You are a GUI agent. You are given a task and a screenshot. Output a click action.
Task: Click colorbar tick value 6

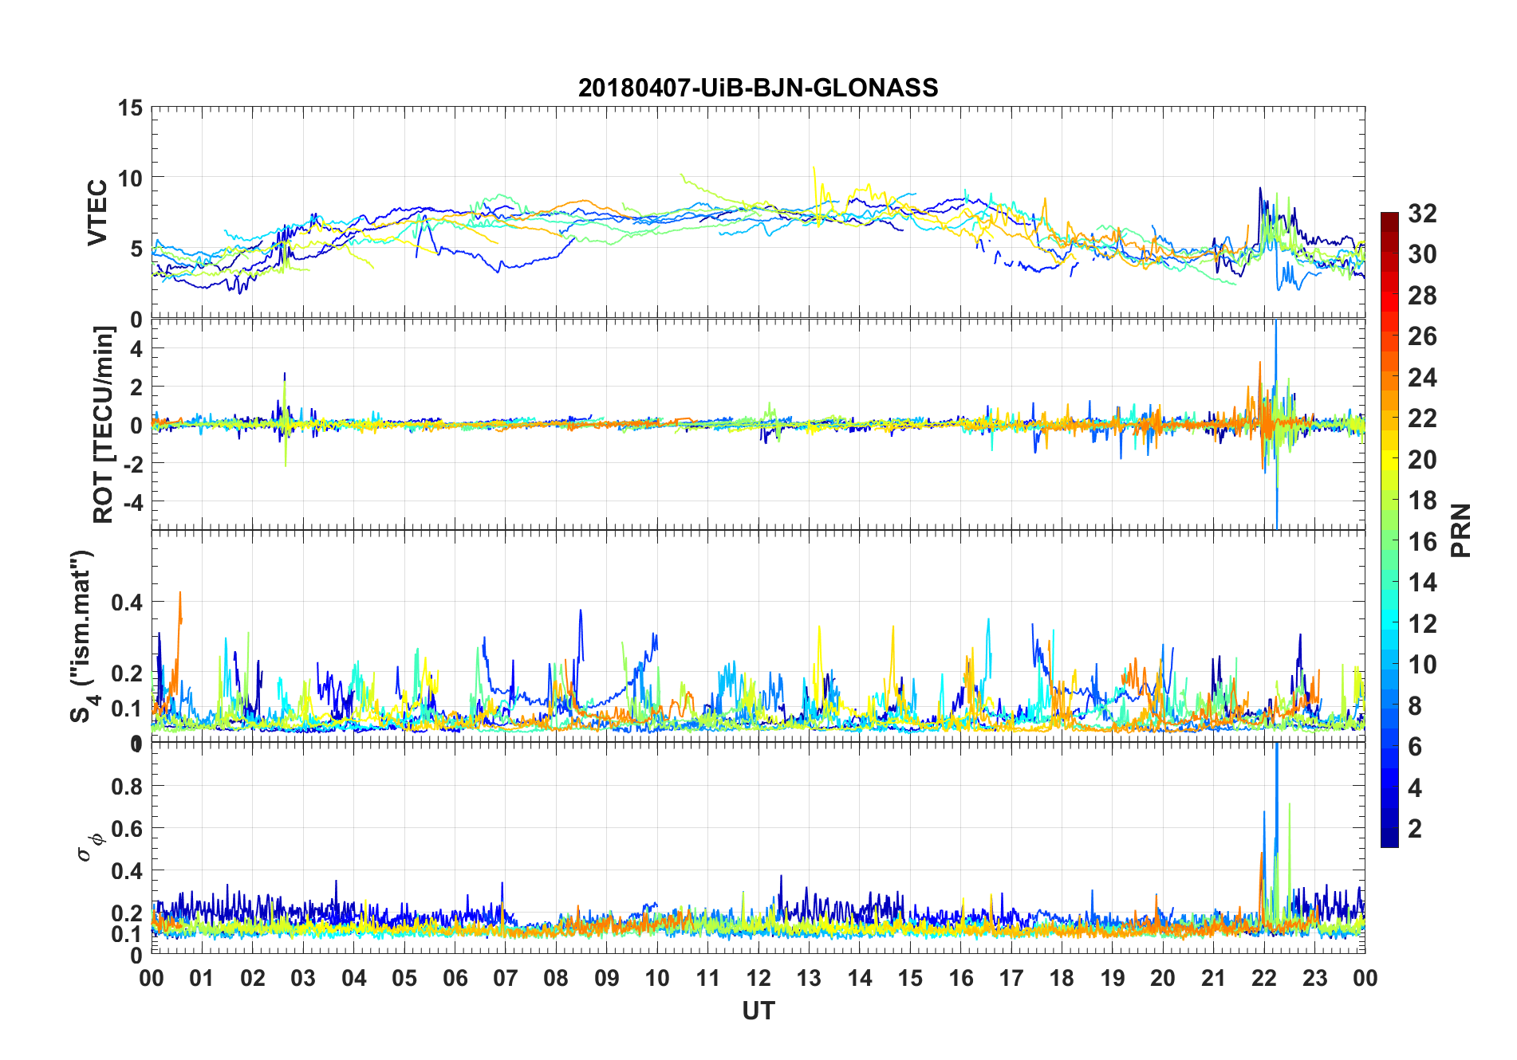click(1415, 746)
